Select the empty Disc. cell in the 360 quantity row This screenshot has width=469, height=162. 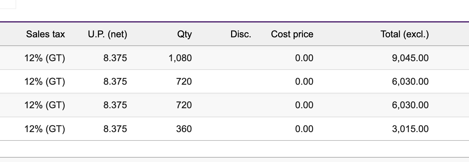236,129
